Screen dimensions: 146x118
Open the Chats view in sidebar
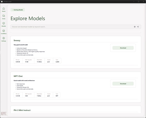click(x=4, y=17)
